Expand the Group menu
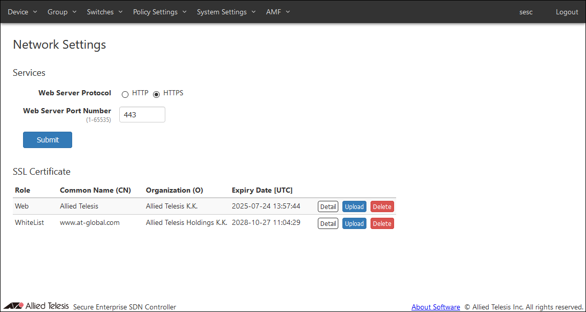This screenshot has height=312, width=586. 62,12
